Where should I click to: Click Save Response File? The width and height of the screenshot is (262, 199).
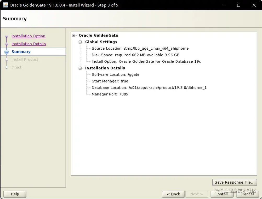pyautogui.click(x=234, y=182)
